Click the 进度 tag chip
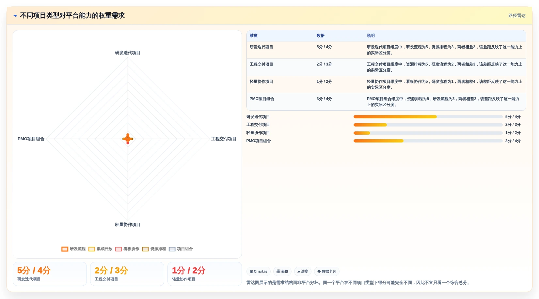539x299 pixels. pos(303,271)
